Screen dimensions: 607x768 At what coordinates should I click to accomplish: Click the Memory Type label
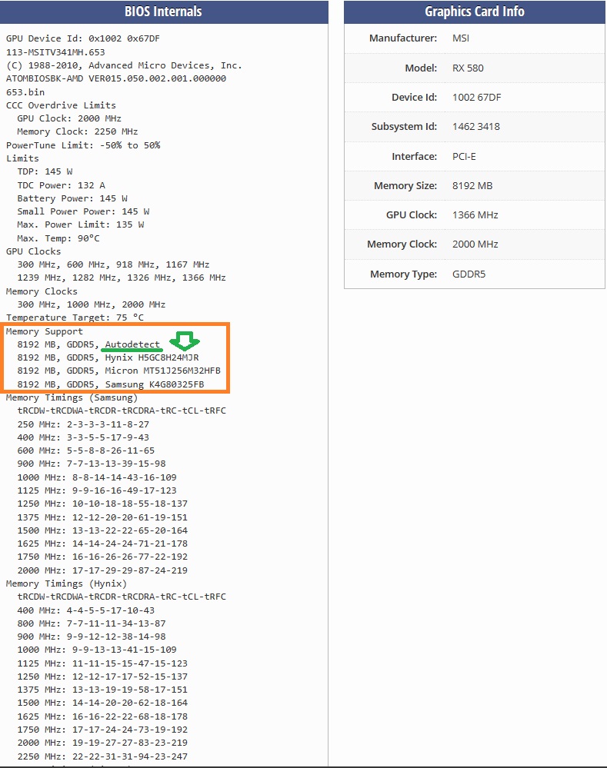pos(404,274)
